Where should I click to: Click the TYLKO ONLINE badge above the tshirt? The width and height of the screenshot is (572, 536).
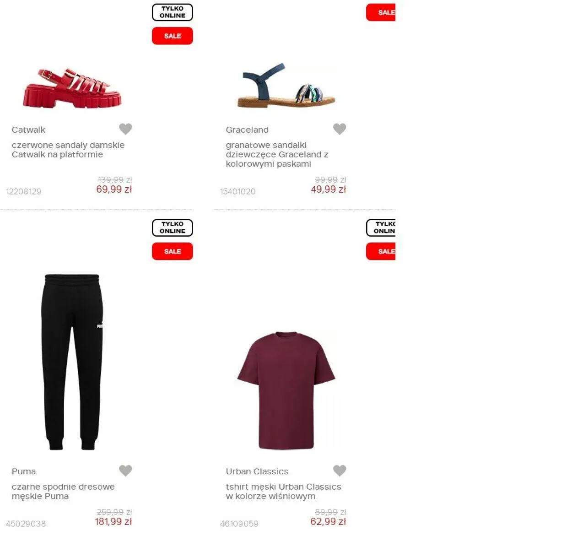381,227
